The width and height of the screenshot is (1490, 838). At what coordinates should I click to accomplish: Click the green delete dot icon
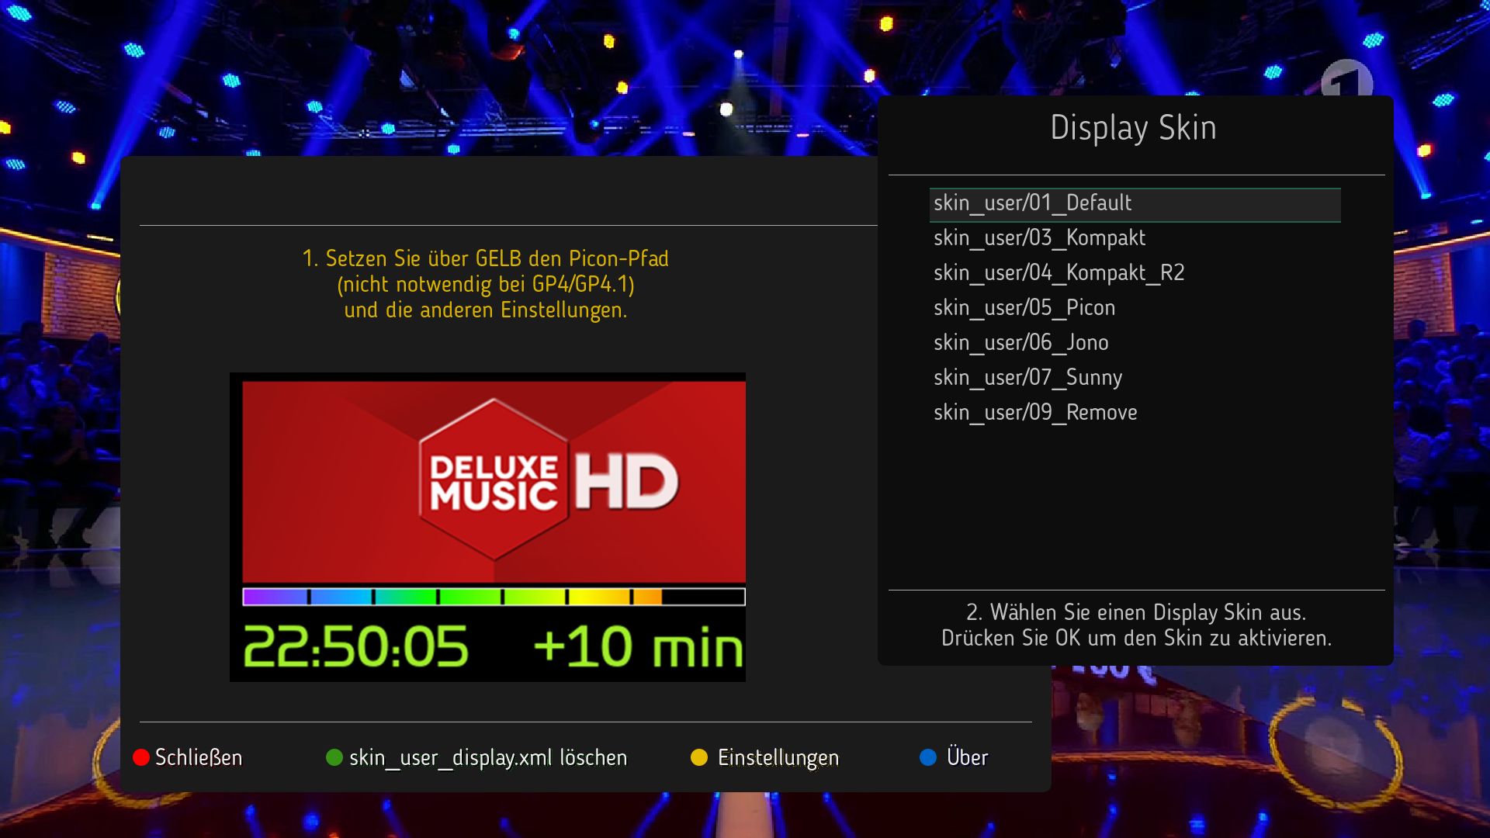[334, 757]
